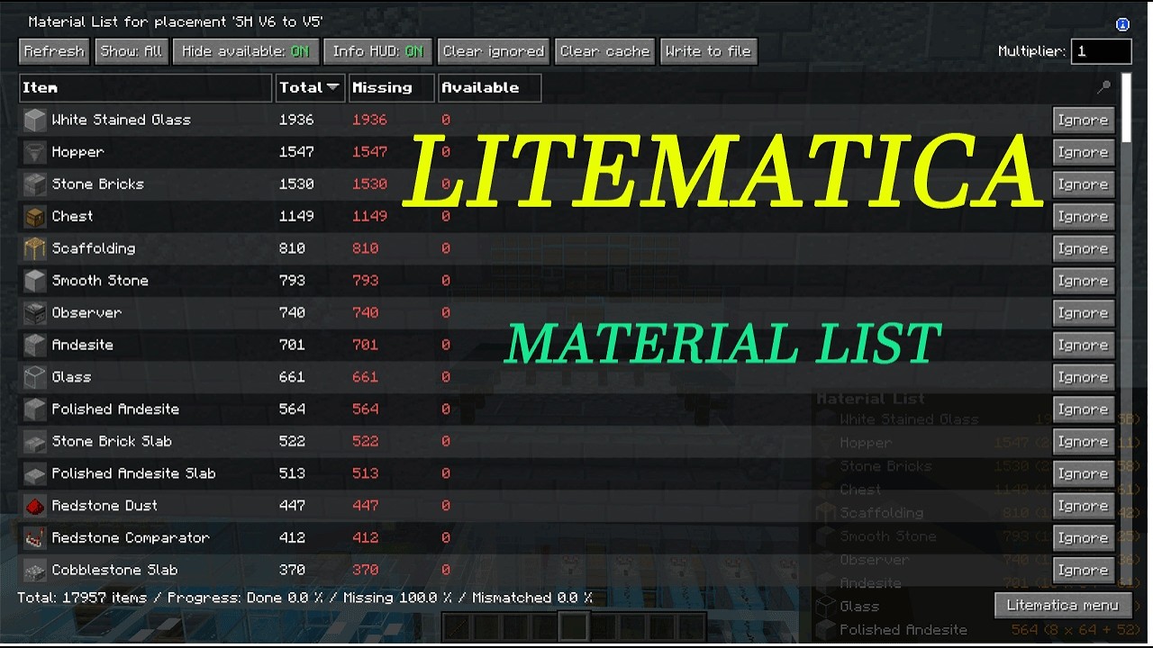Toggle Hide available ON button
Screen dimensions: 1153x648
click(x=245, y=51)
